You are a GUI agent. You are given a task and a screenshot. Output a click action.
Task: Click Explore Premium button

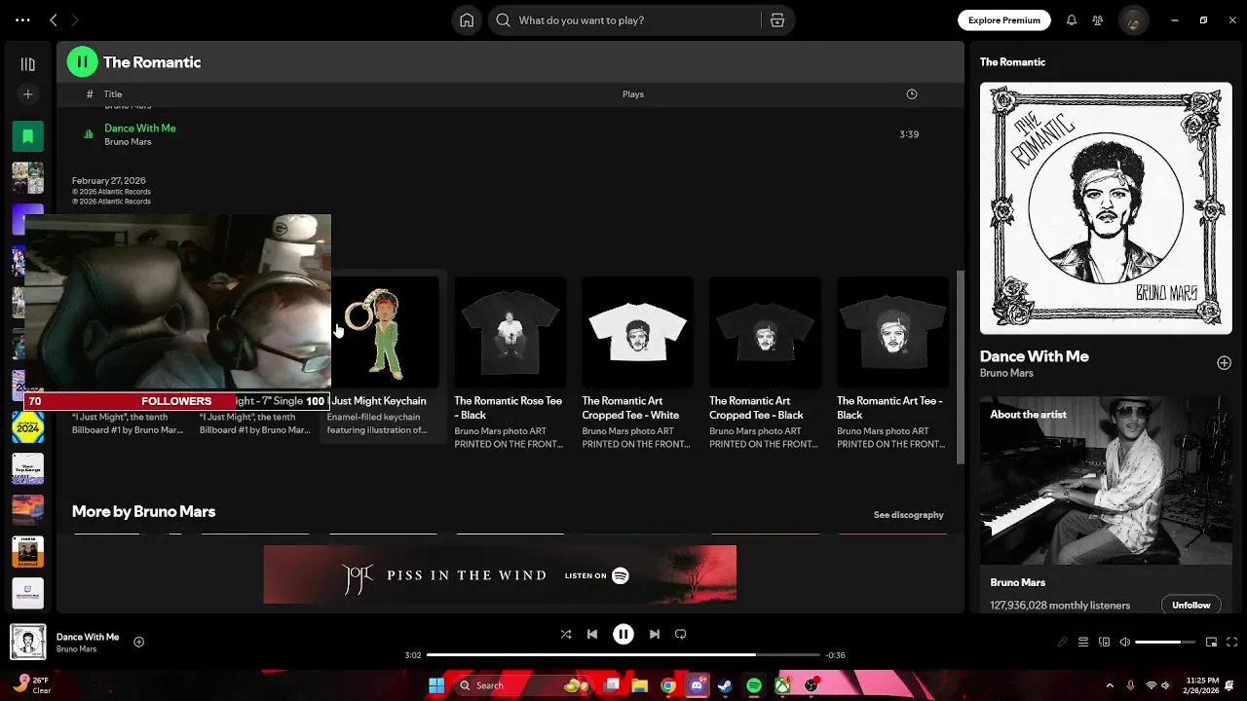(x=1004, y=20)
